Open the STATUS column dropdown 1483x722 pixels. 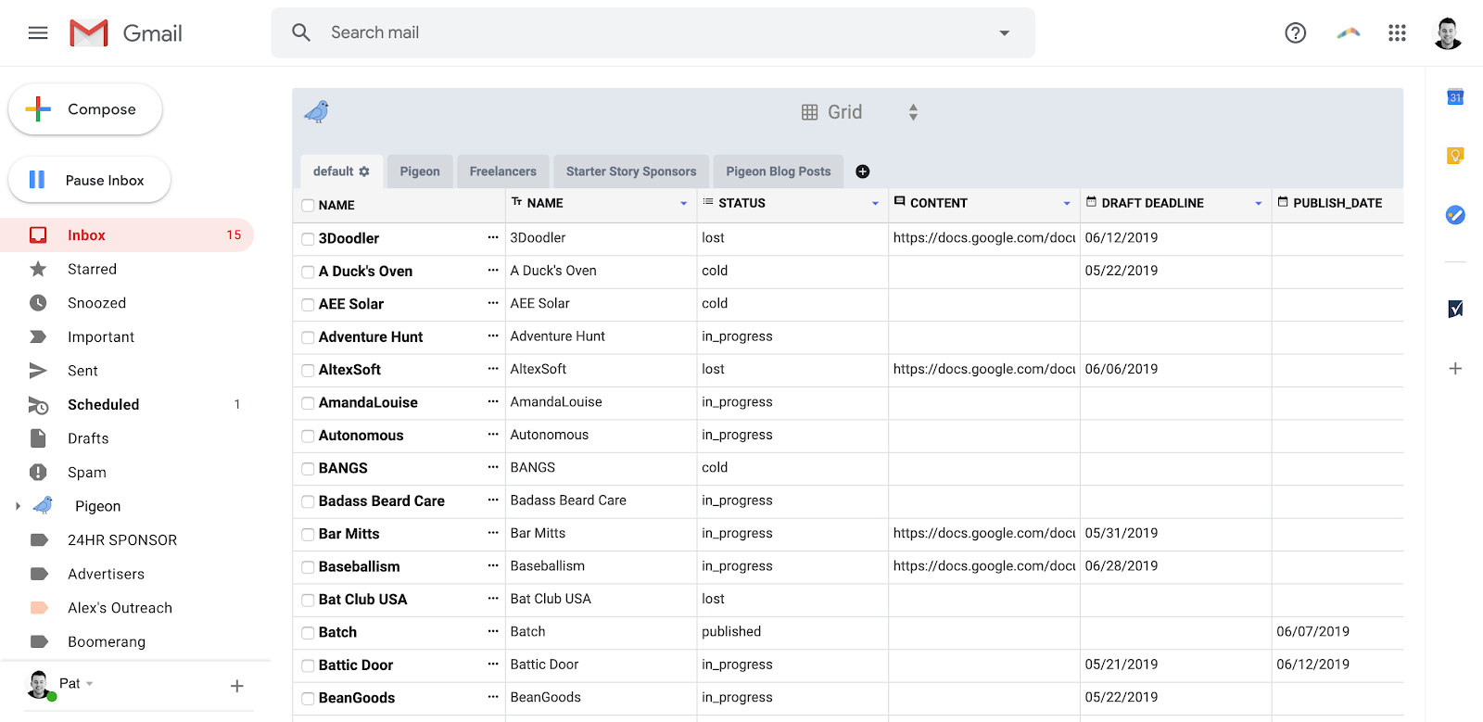pos(875,203)
